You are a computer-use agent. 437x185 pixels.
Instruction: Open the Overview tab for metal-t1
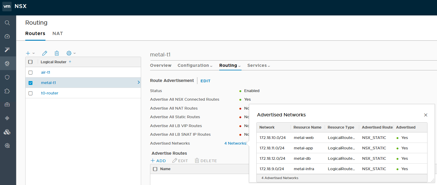point(161,65)
